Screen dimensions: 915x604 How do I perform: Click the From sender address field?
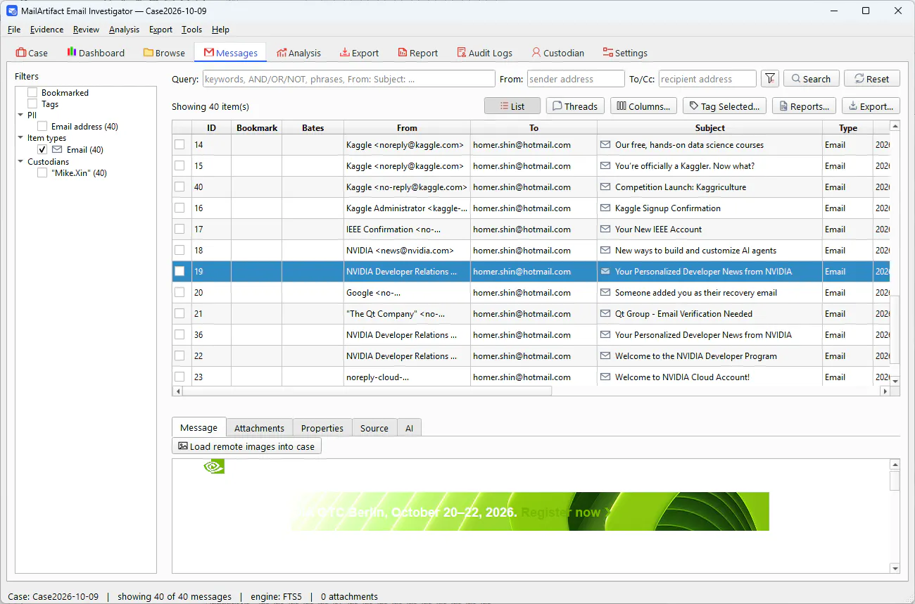click(576, 79)
